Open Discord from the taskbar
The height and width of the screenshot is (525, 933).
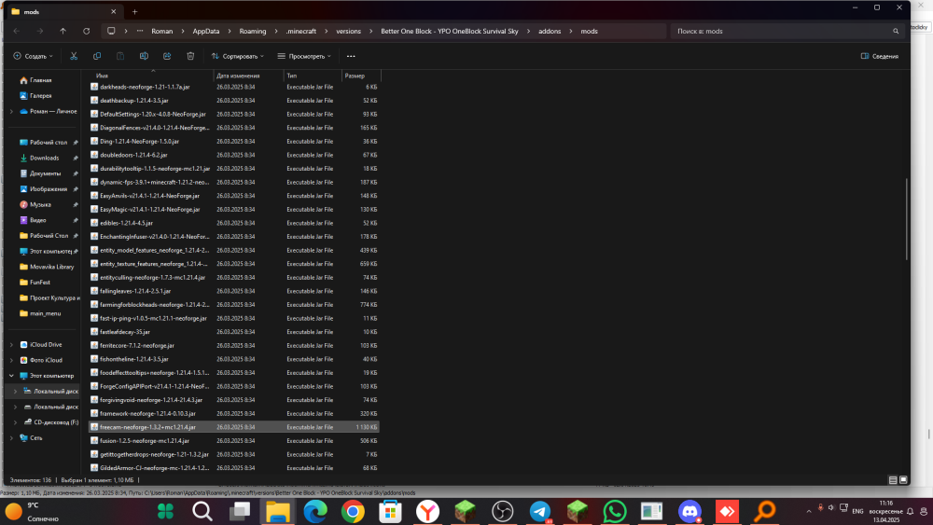coord(689,511)
